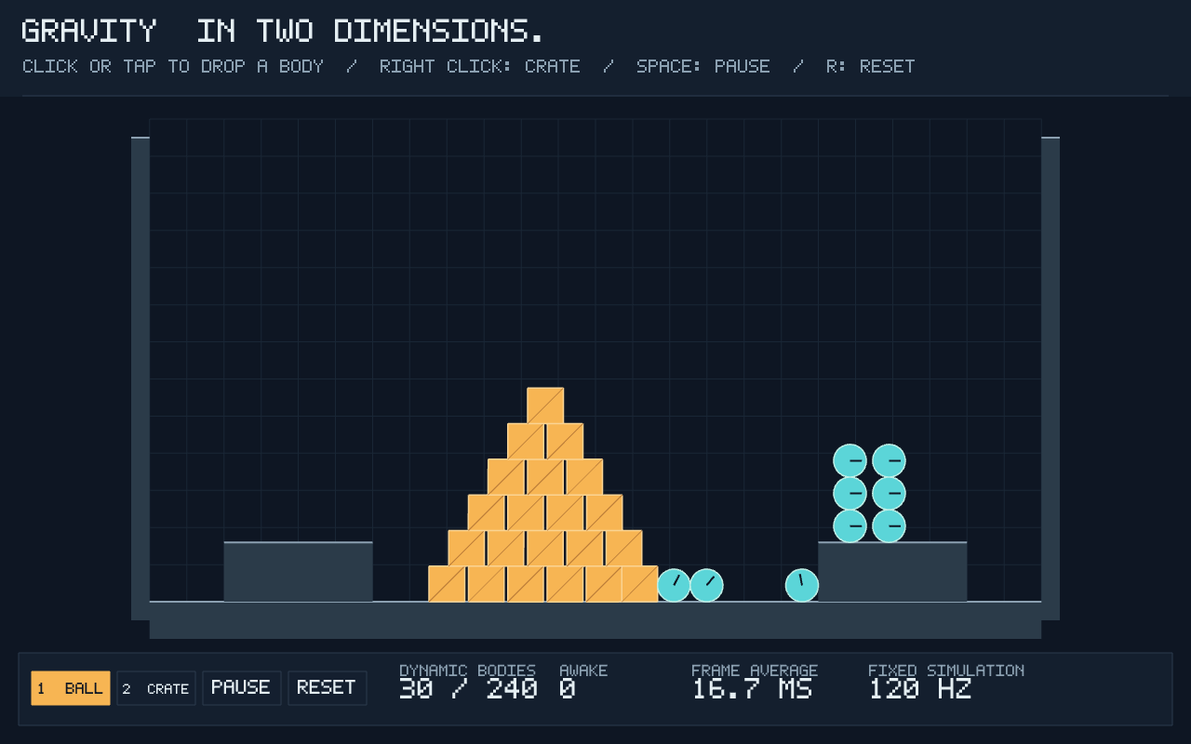Click the 'FIXED SIMULATION' value 120 HZ
Viewport: 1191px width, 744px height.
tap(920, 689)
